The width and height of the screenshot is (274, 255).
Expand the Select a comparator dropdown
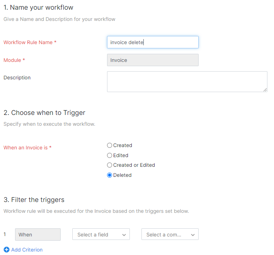(x=170, y=234)
